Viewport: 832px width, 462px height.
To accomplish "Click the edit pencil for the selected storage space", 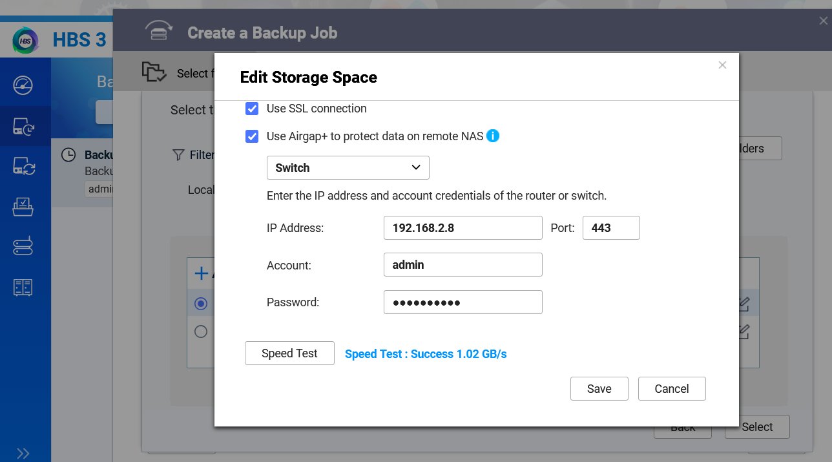I will point(744,303).
